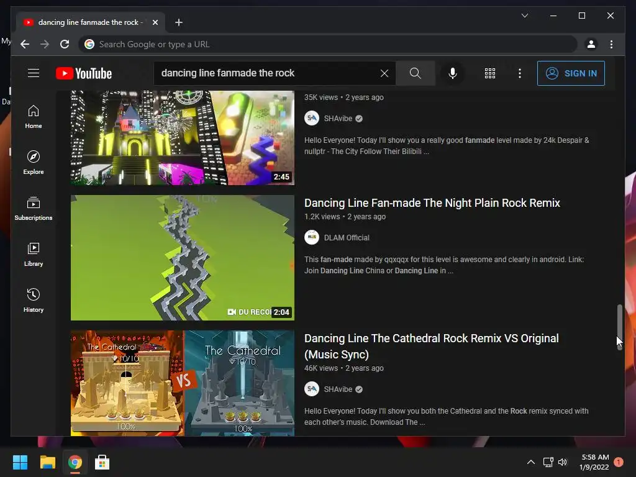Screen dimensions: 636x477
Task: Open the Night Plain Rock Remix thumbnail
Action: point(183,258)
